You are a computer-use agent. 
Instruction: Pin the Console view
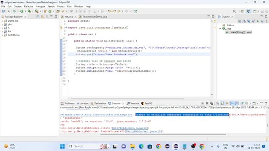point(242,103)
